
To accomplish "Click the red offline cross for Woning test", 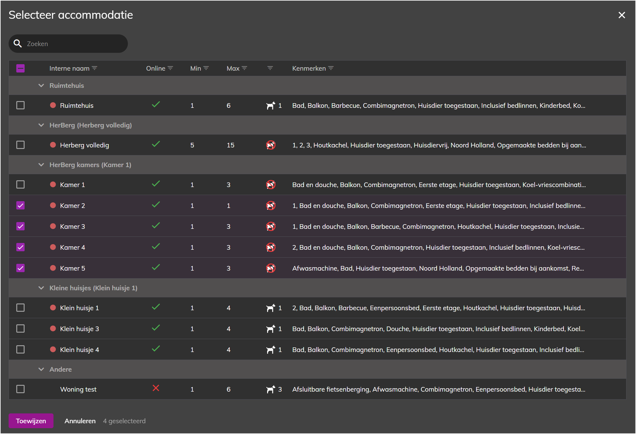I will (156, 388).
